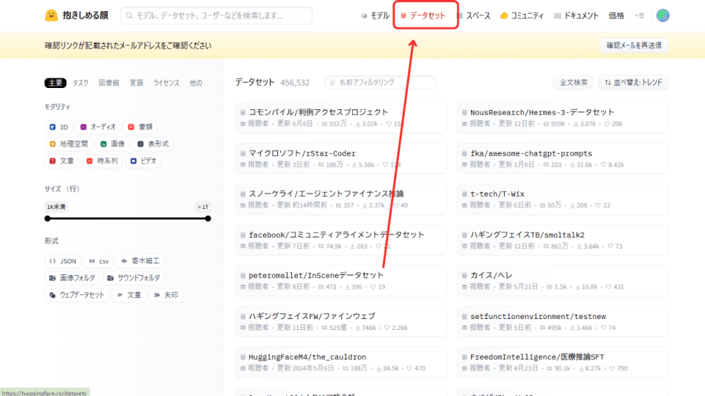Switch to the タスク filter tab
The image size is (705, 396).
click(x=81, y=83)
